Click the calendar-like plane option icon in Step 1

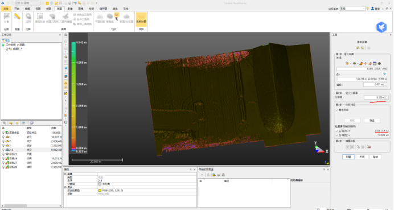(x=375, y=64)
